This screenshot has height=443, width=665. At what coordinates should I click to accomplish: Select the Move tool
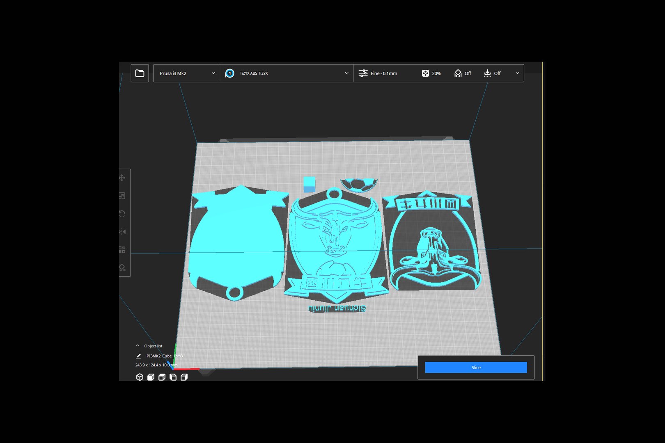click(122, 178)
